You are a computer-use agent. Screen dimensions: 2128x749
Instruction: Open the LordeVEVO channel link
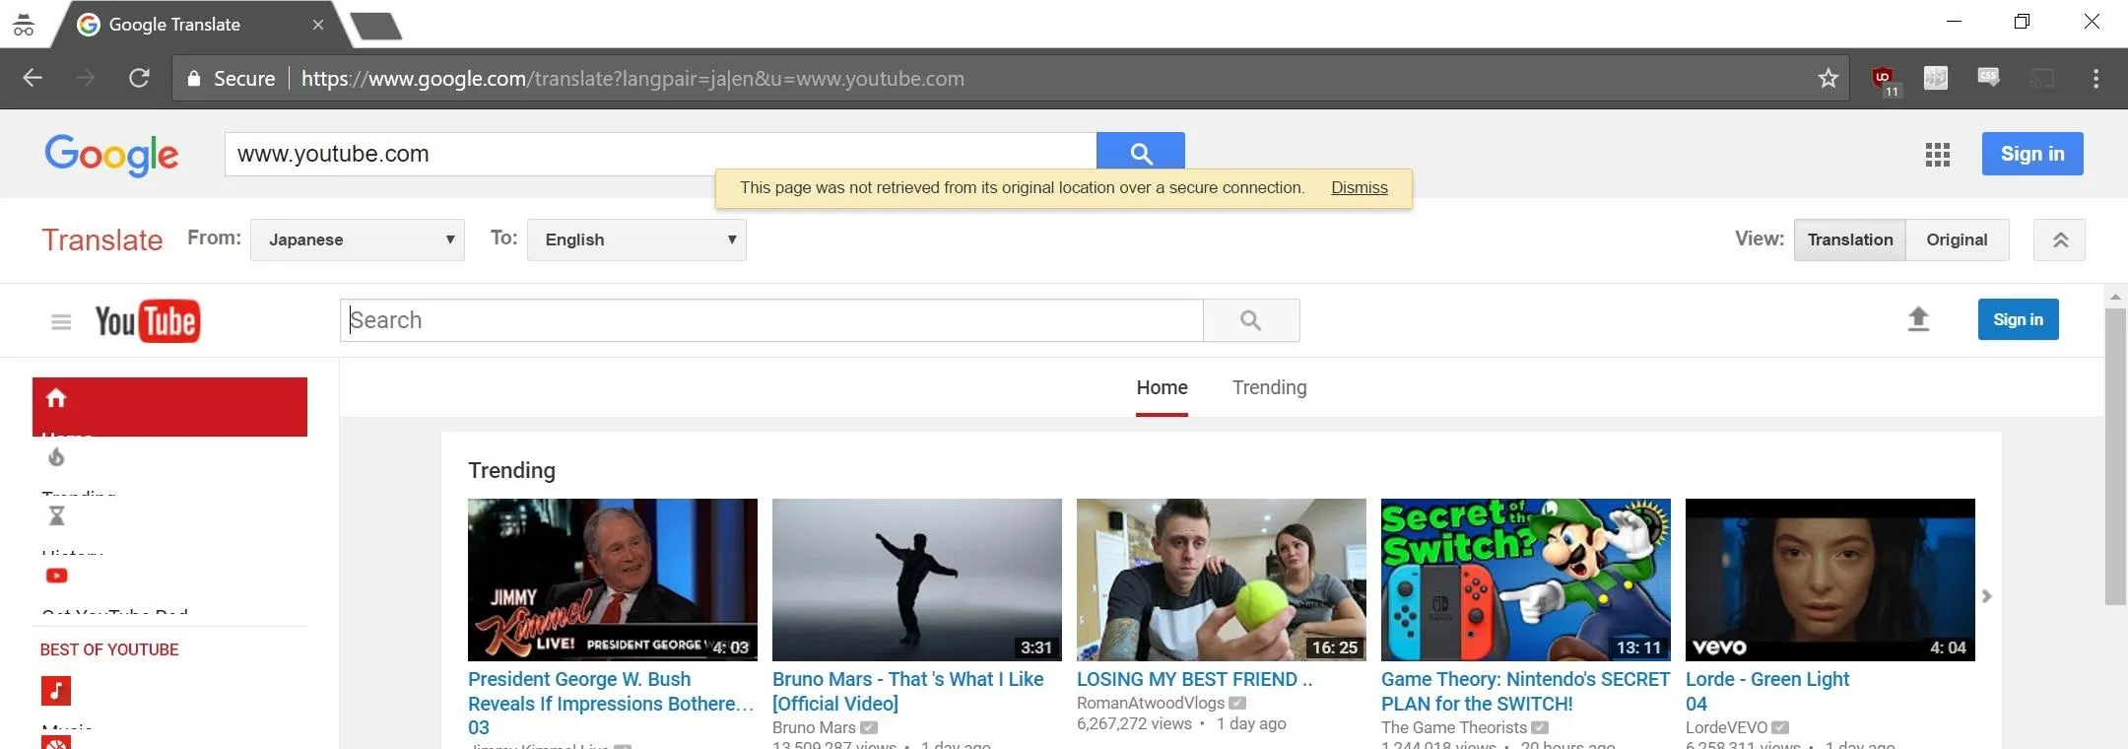[1726, 727]
